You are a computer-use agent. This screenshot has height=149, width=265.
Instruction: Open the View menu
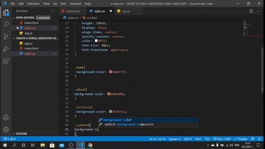pyautogui.click(x=46, y=4)
